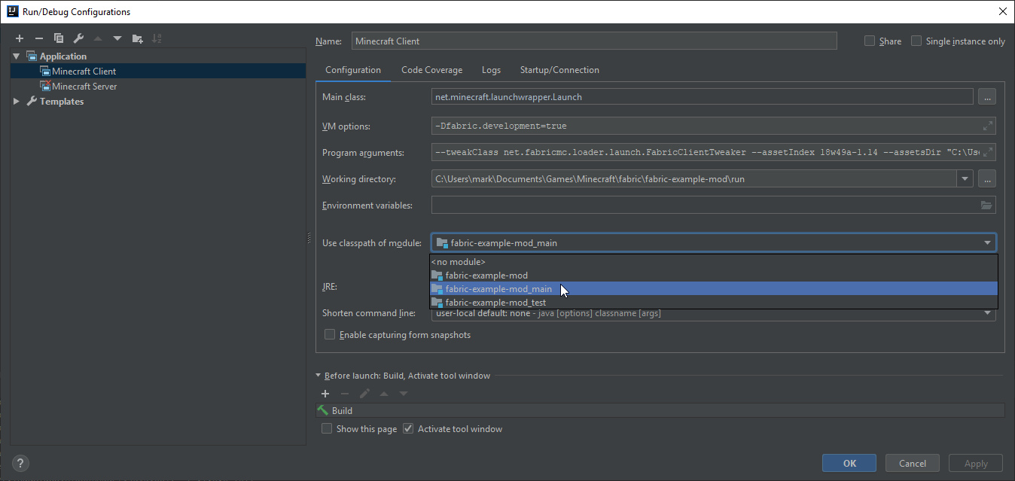Move configuration down in list toolbar
This screenshot has width=1015, height=481.
point(117,38)
